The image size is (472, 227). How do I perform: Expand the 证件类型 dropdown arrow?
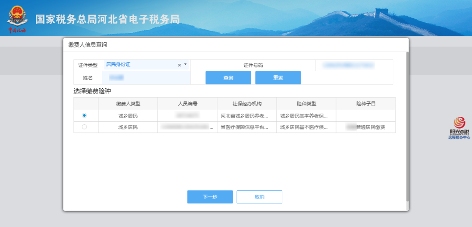(185, 65)
